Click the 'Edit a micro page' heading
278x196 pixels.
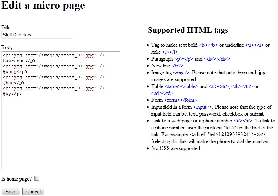pos(43,5)
